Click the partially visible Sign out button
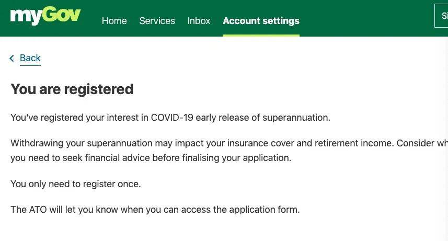 pyautogui.click(x=441, y=16)
